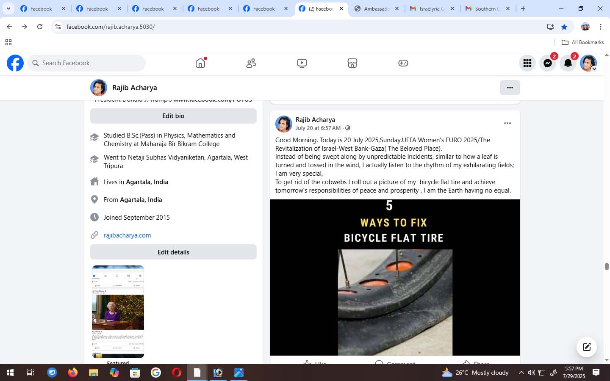The height and width of the screenshot is (381, 610).
Task: Open the weather widget showing 26°C
Action: click(475, 373)
